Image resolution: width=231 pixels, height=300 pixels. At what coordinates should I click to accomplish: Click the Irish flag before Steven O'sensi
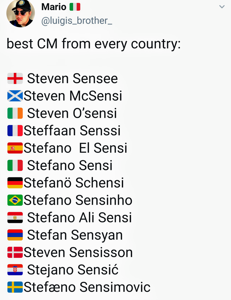[15, 113]
